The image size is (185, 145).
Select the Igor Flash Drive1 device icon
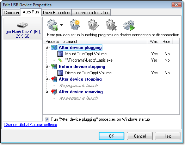click(23, 25)
